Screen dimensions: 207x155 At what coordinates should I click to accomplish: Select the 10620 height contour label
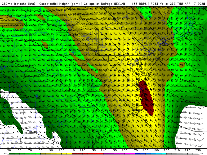(x=29, y=66)
